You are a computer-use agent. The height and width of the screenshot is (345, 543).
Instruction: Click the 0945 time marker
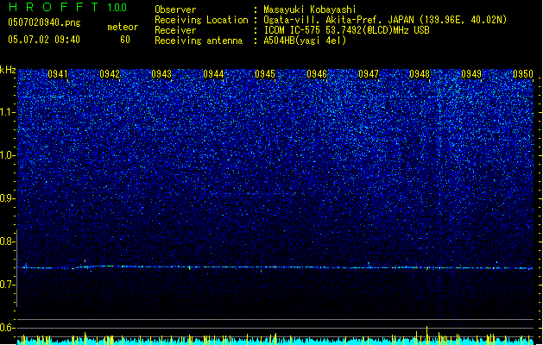point(265,74)
